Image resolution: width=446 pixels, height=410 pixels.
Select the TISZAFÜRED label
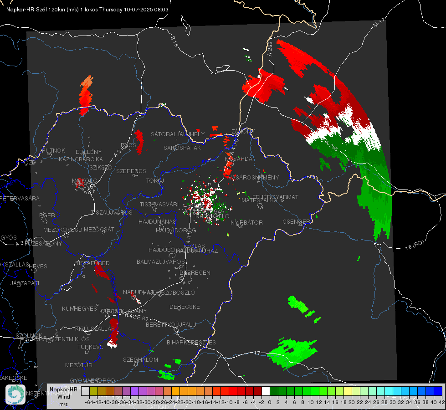point(92,263)
